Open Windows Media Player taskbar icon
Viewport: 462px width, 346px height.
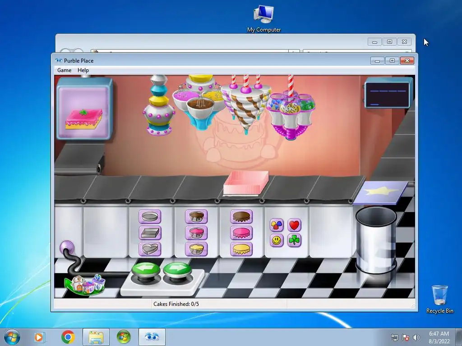coord(39,337)
